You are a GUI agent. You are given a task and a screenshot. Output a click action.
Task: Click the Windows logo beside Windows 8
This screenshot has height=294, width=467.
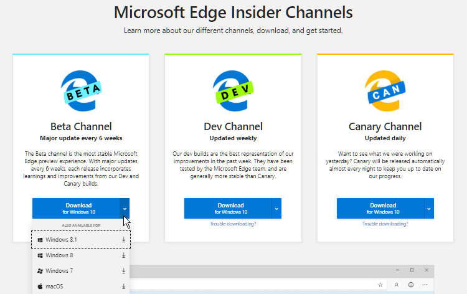click(x=40, y=255)
